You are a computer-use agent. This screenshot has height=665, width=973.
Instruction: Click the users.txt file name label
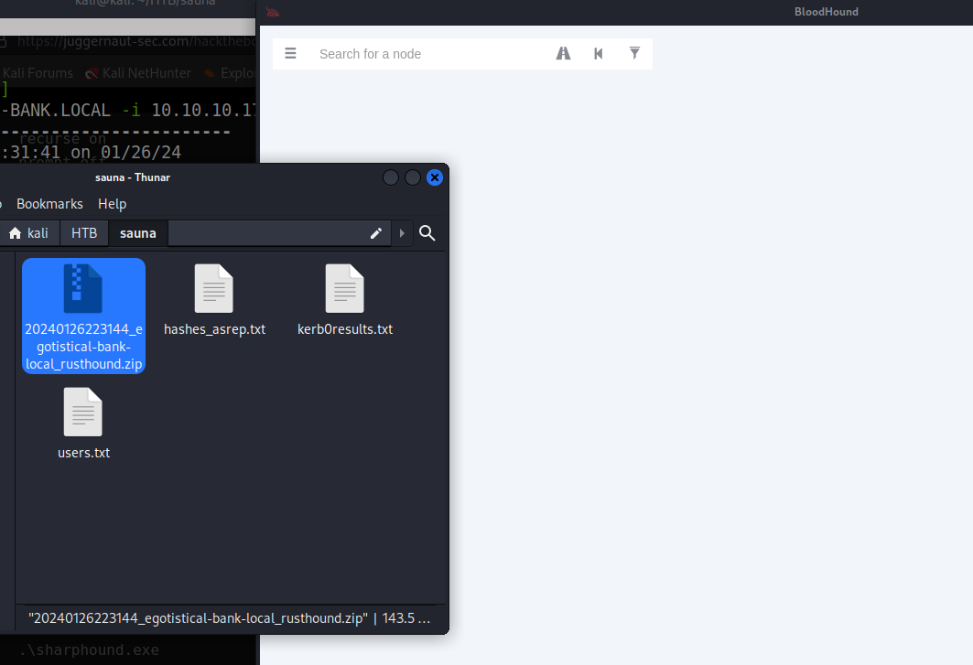tap(84, 453)
